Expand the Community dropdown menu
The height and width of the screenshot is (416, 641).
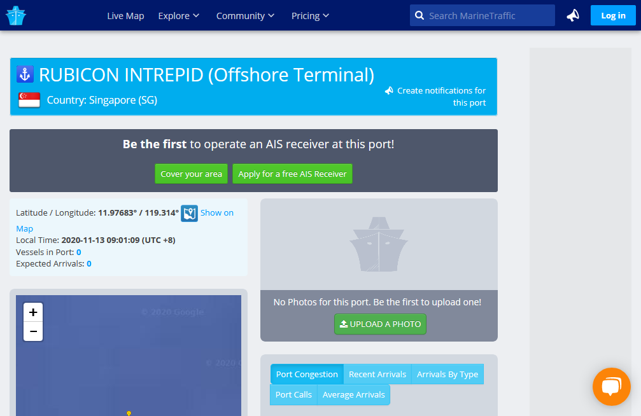click(x=245, y=16)
